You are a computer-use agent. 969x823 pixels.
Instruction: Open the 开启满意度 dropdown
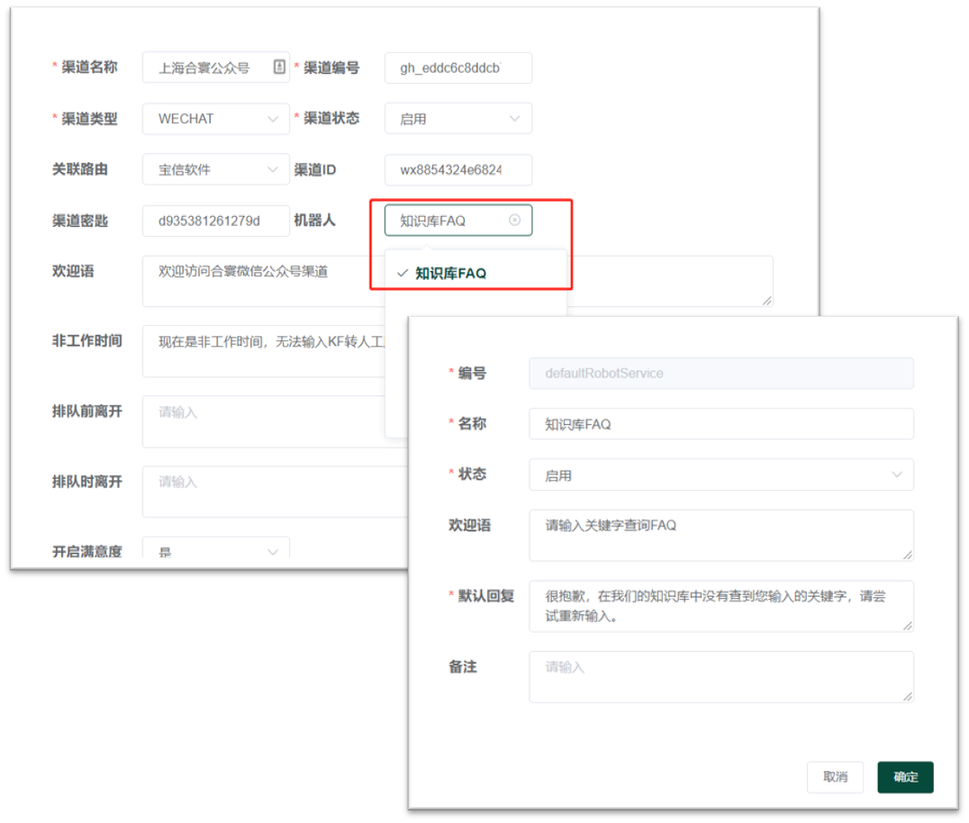point(216,551)
